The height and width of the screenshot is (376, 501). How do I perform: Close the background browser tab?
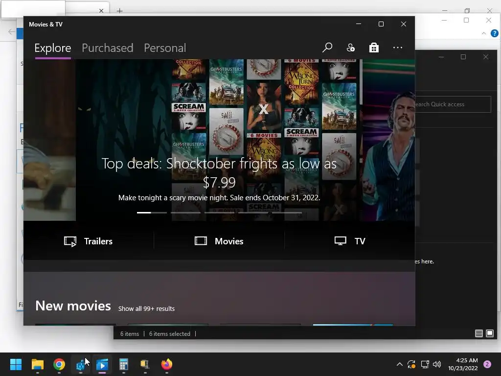[x=101, y=11]
